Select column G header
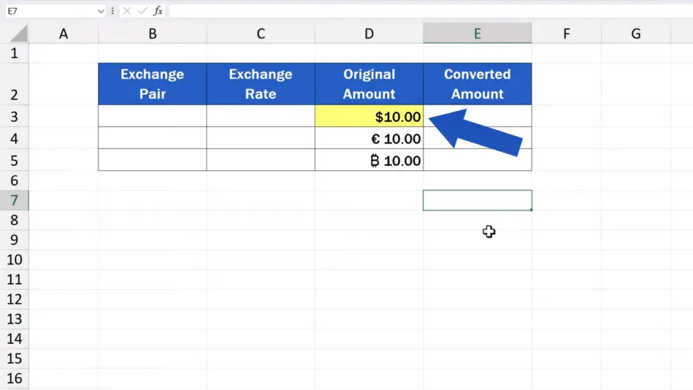Viewport: 693px width, 390px height. click(x=636, y=33)
